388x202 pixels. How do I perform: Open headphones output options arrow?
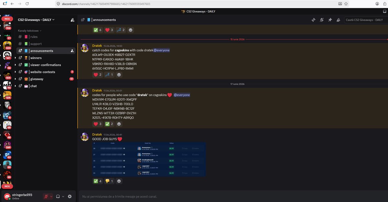click(x=63, y=196)
